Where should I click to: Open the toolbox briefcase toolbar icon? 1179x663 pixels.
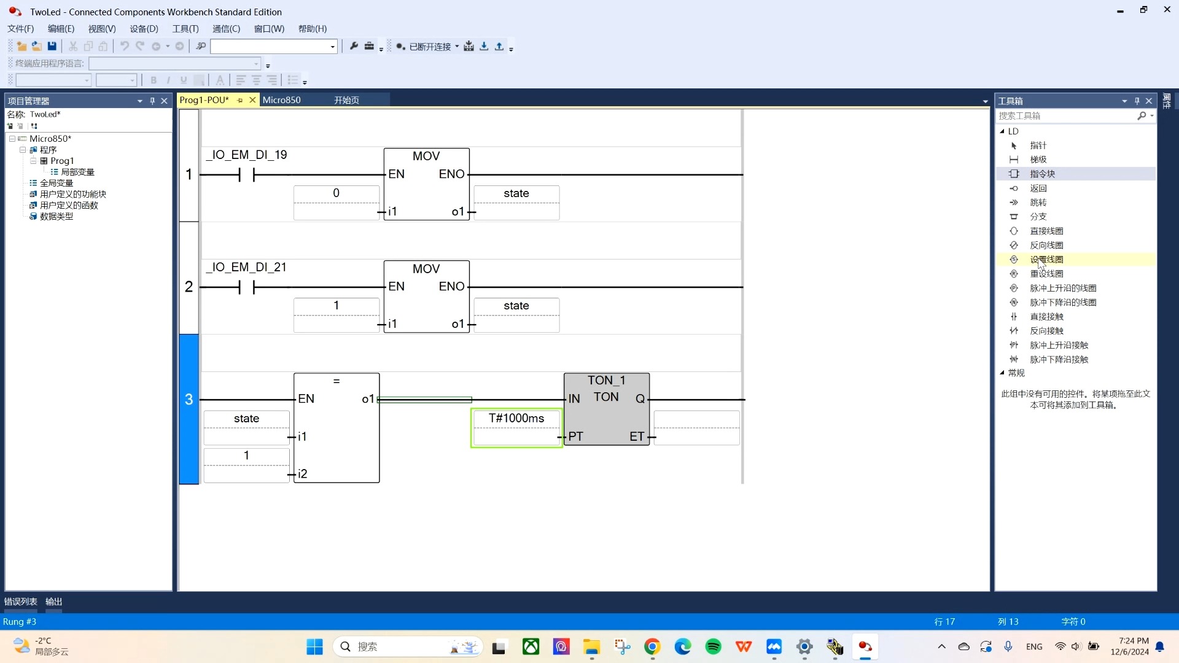(369, 46)
